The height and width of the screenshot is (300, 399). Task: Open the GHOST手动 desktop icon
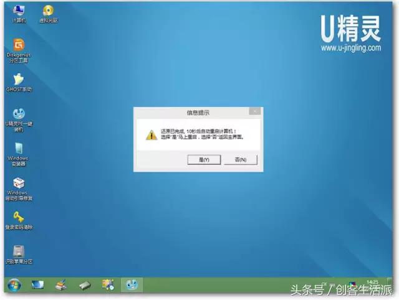tap(19, 82)
